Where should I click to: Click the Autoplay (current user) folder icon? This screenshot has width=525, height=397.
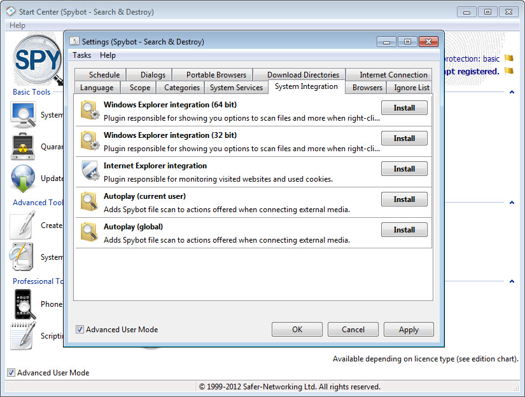click(x=89, y=201)
